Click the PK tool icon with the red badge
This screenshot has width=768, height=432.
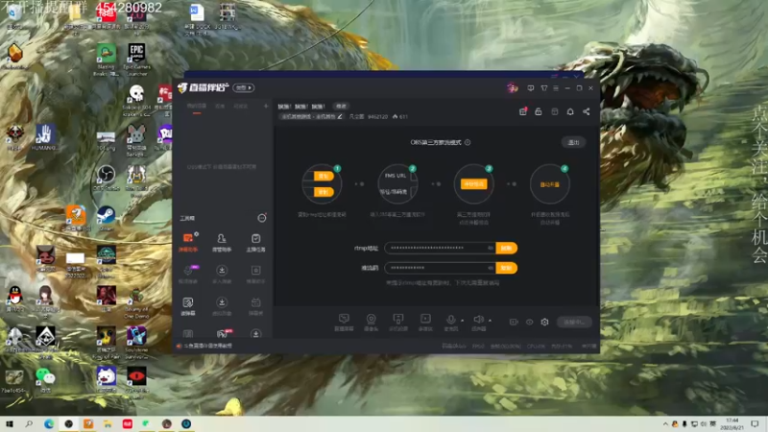(x=223, y=333)
